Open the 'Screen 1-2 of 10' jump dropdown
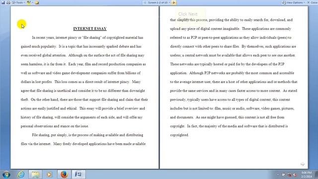 [159, 2]
